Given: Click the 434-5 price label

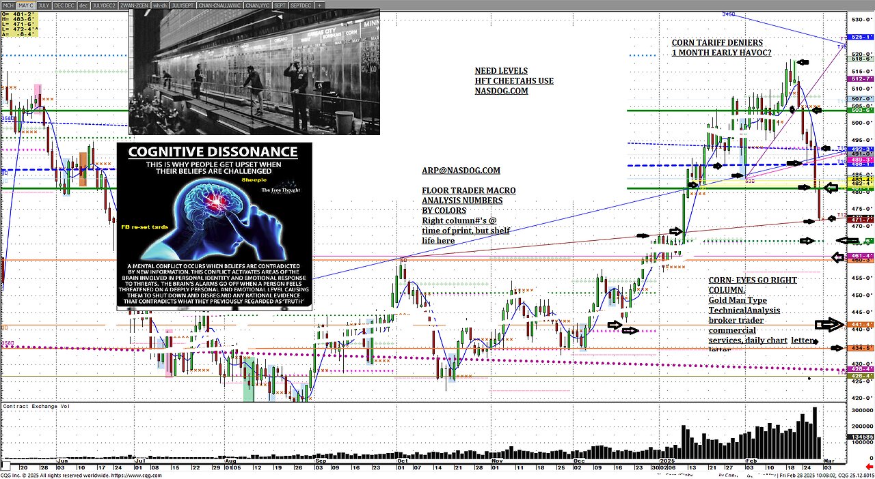Looking at the screenshot, I should pyautogui.click(x=861, y=348).
